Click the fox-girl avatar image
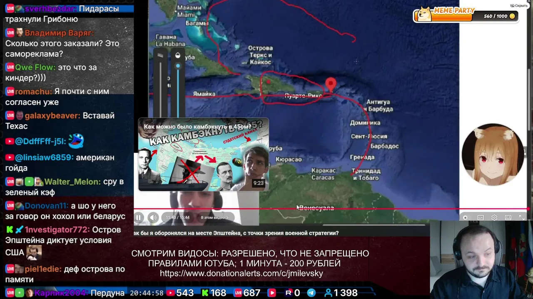Image resolution: width=533 pixels, height=299 pixels. pyautogui.click(x=493, y=154)
